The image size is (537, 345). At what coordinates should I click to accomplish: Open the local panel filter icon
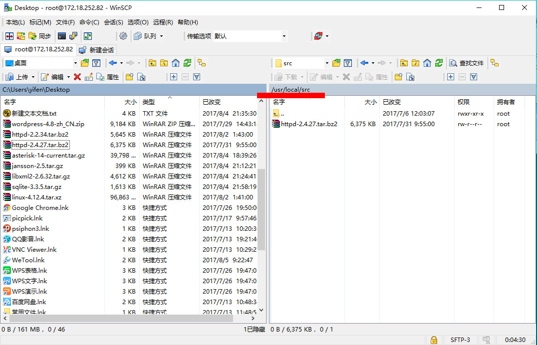96,63
